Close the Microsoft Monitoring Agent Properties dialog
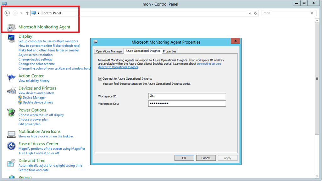This screenshot has height=181, width=322. tap(235, 41)
